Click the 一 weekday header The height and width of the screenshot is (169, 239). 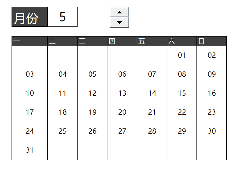[x=30, y=41]
